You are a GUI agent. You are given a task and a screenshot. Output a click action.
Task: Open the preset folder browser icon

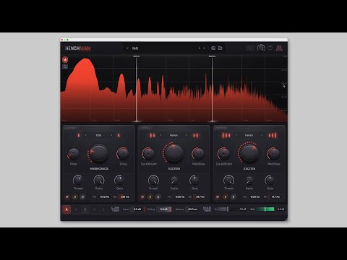pyautogui.click(x=220, y=48)
